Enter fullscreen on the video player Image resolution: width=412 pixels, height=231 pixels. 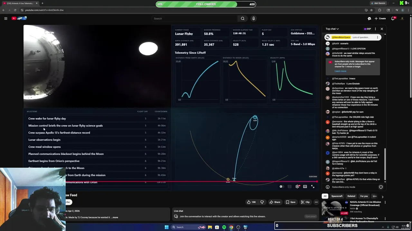click(x=313, y=186)
